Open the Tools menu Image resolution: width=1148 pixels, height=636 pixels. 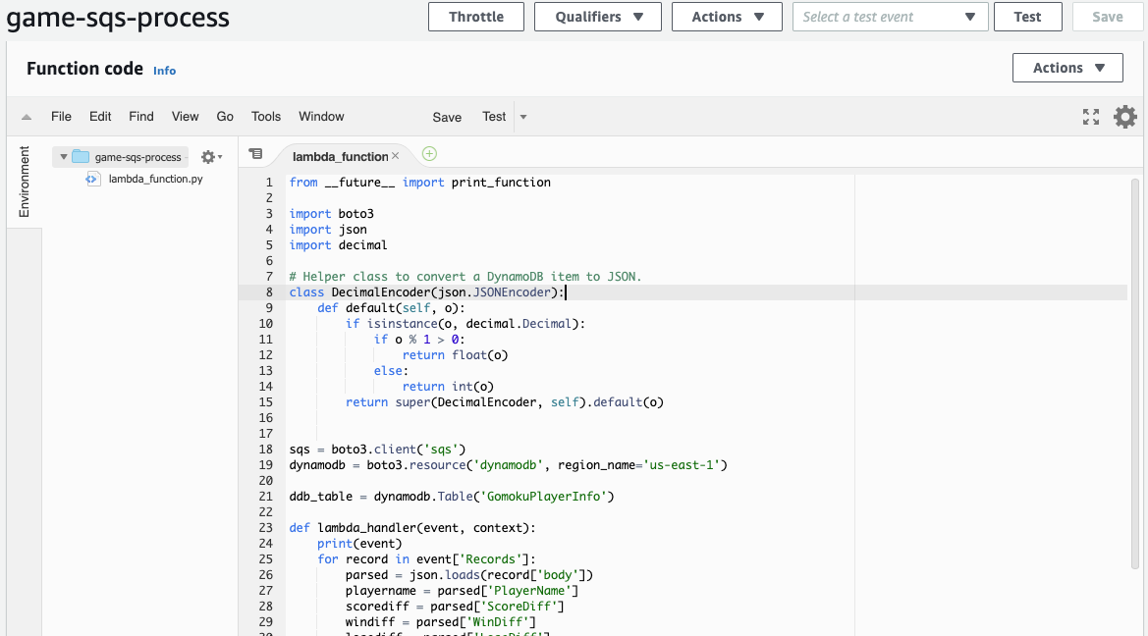pyautogui.click(x=266, y=117)
